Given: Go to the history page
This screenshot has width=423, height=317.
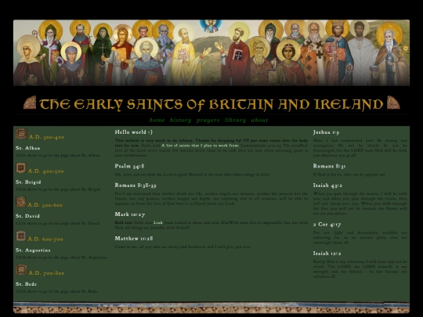Looking at the screenshot, I should coord(180,121).
